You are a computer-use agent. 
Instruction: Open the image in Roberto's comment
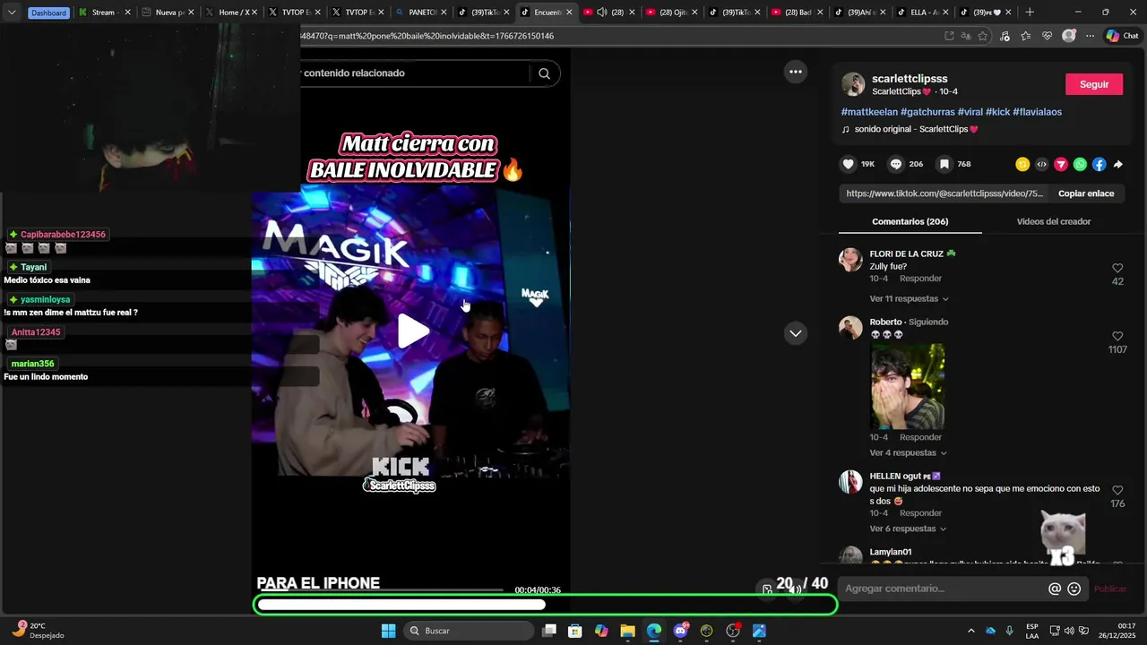point(907,386)
